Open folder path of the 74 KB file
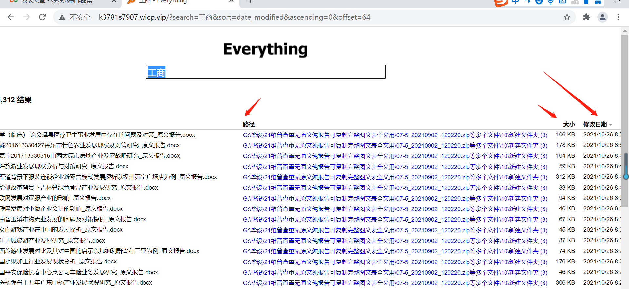This screenshot has width=629, height=289. (395, 251)
